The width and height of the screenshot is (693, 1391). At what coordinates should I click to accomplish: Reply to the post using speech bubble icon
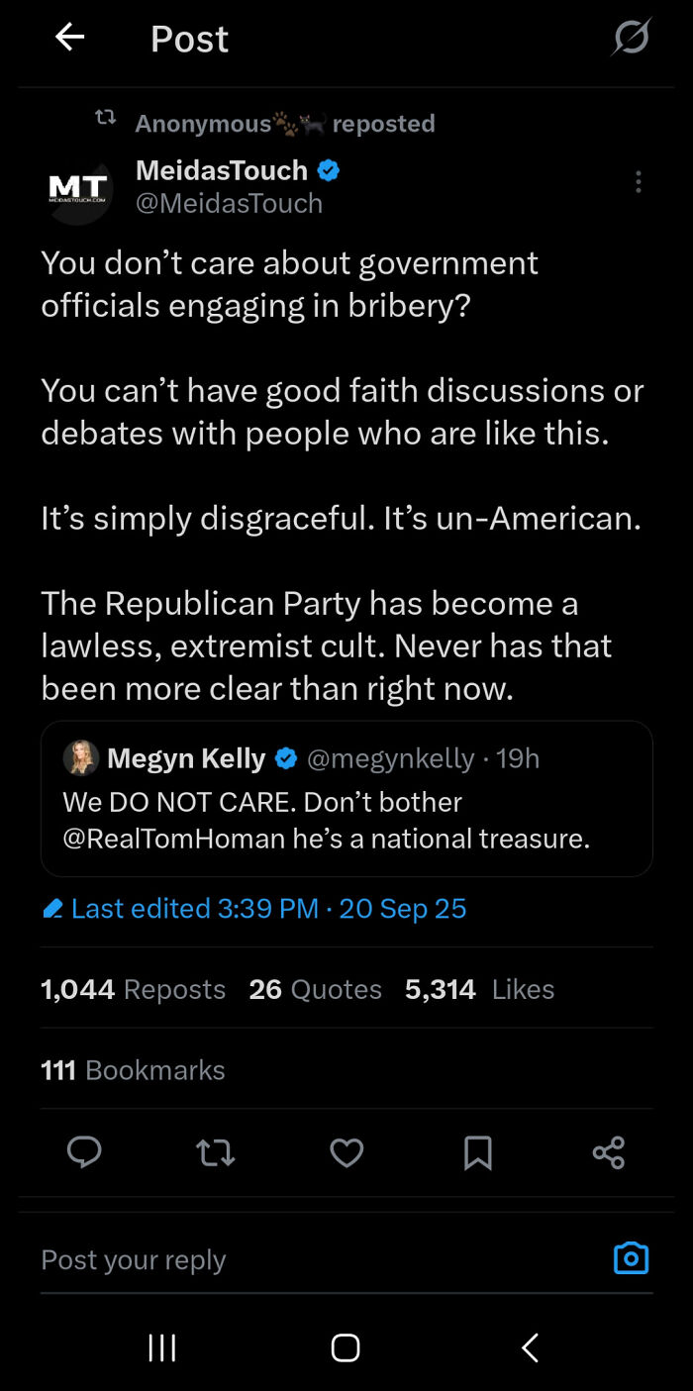click(x=84, y=1152)
